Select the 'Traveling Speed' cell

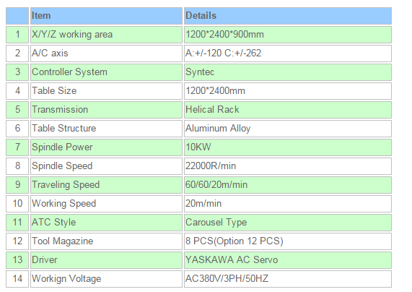click(x=106, y=185)
